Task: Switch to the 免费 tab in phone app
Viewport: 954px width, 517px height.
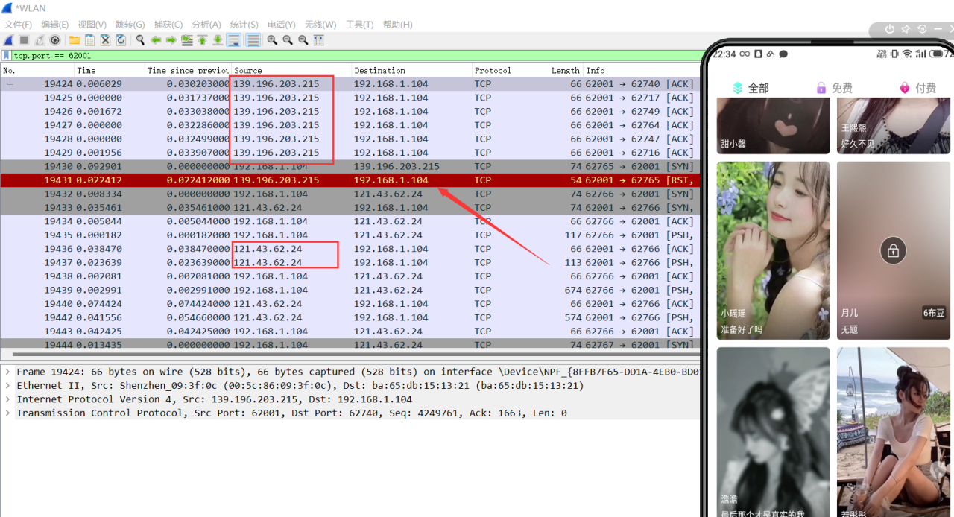Action: coord(834,88)
